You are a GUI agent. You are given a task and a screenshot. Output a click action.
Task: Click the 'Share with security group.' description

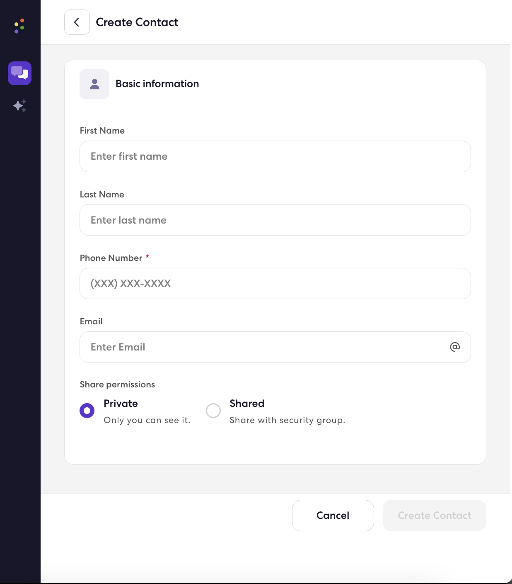[x=287, y=420]
